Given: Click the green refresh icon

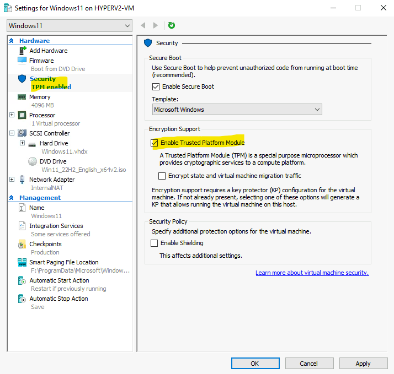Looking at the screenshot, I should 172,25.
